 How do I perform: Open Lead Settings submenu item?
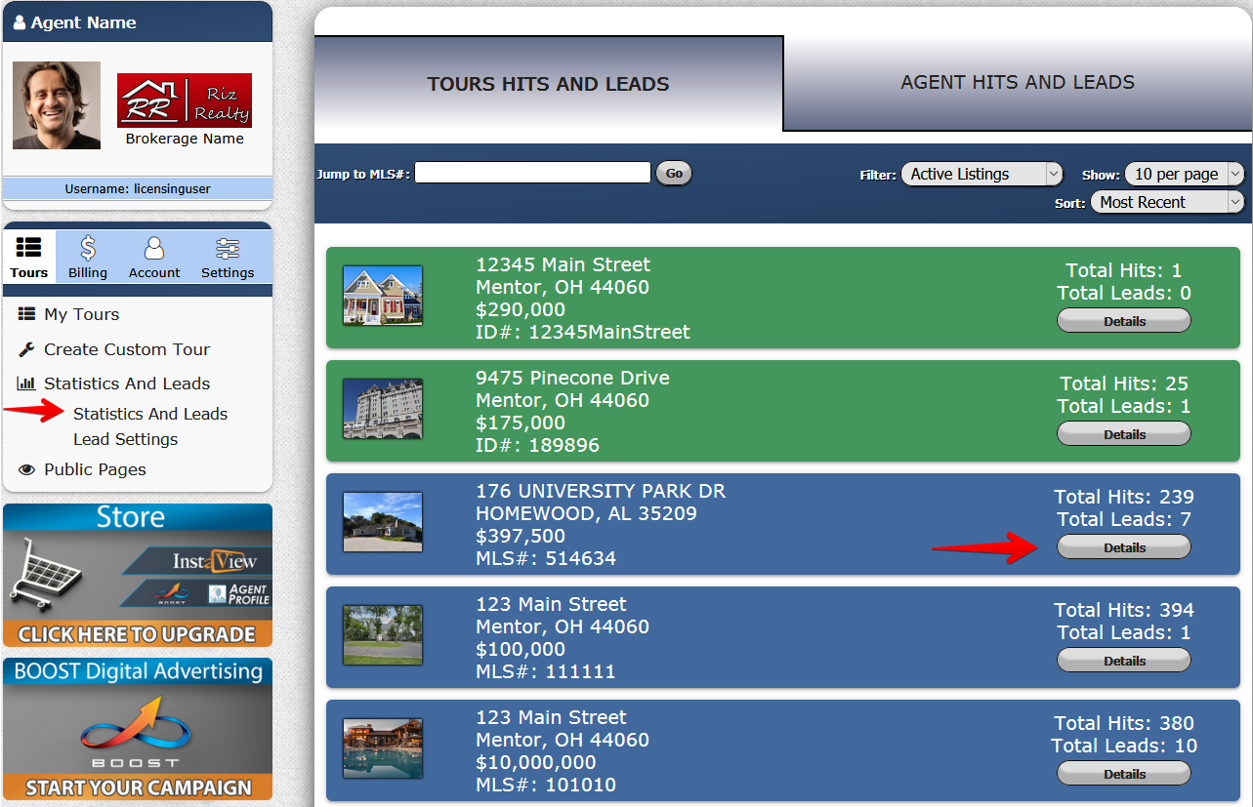point(125,439)
